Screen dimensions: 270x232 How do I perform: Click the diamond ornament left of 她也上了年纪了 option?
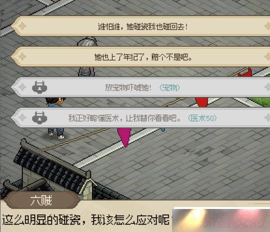pos(22,57)
